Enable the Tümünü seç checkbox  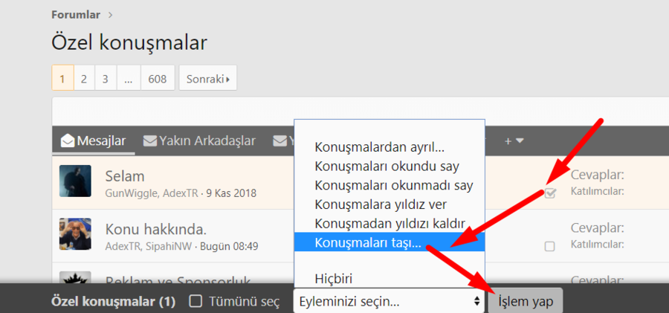point(195,301)
